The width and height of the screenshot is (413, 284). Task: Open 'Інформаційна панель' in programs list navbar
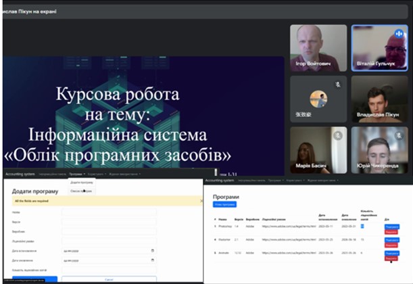(251, 181)
